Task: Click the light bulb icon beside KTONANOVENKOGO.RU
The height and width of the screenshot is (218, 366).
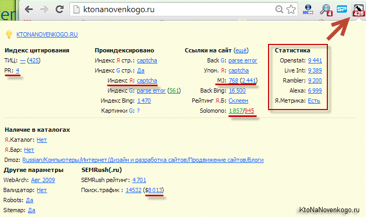Action: point(9,34)
